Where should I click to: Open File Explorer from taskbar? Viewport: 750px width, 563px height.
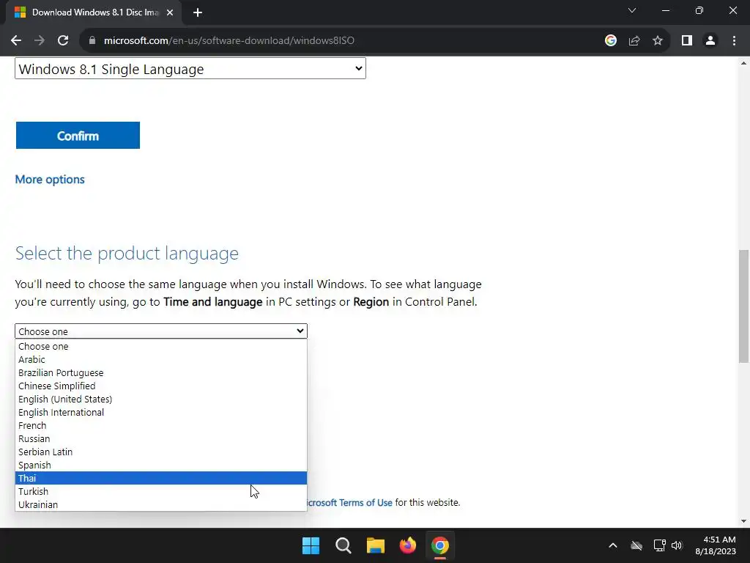click(376, 545)
